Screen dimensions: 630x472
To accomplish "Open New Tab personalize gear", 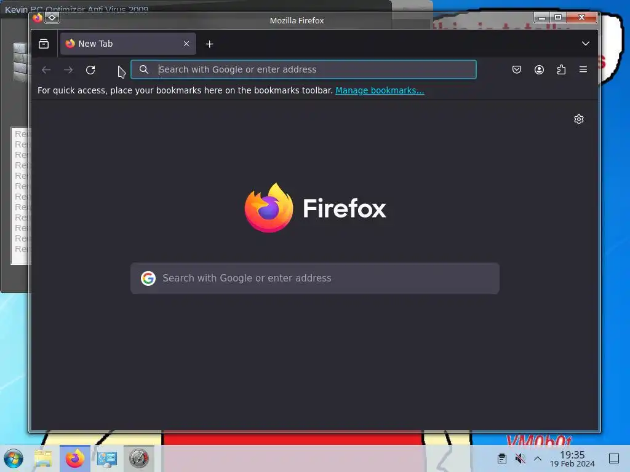I will click(578, 119).
